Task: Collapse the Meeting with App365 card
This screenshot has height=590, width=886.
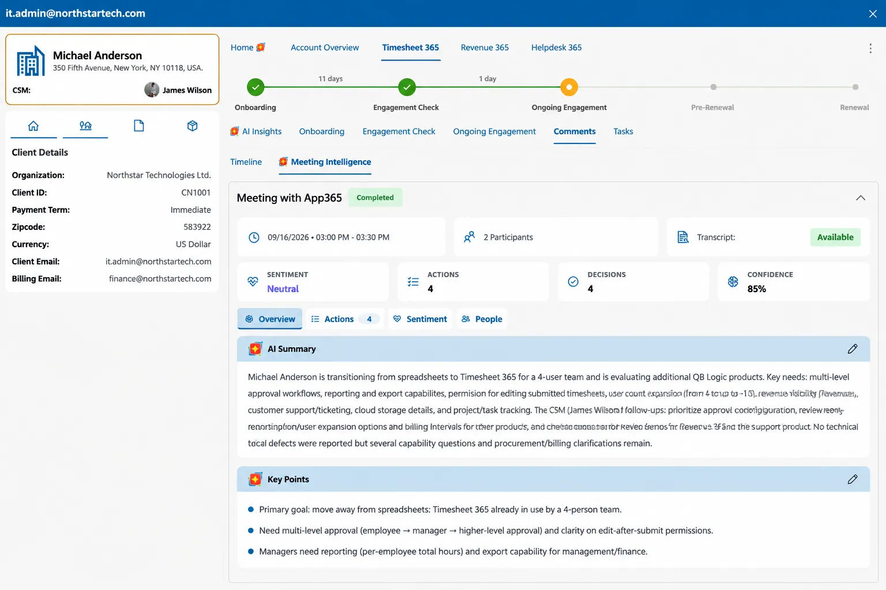Action: [x=861, y=198]
